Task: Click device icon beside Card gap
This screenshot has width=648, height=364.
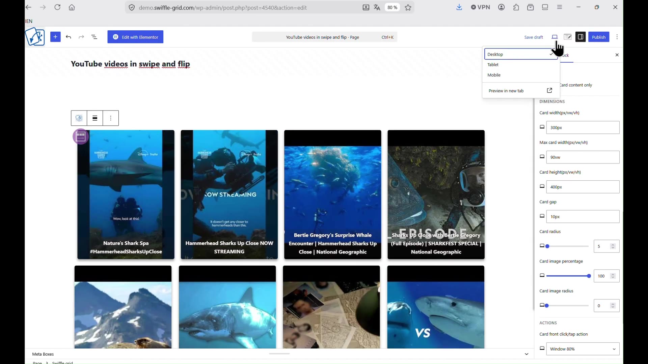Action: pos(542,216)
